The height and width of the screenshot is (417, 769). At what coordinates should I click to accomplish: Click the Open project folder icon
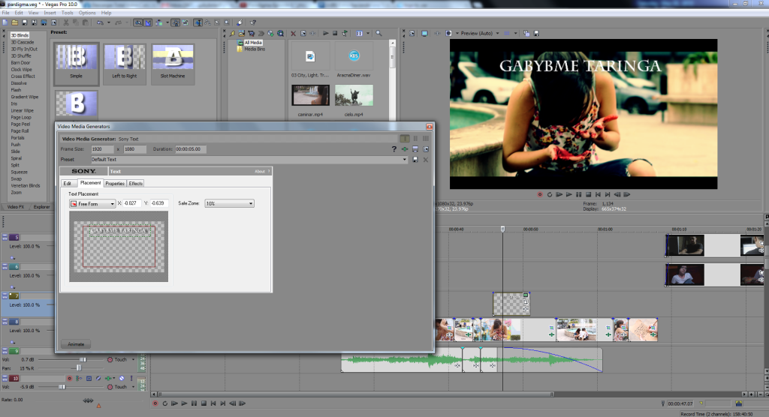point(15,22)
